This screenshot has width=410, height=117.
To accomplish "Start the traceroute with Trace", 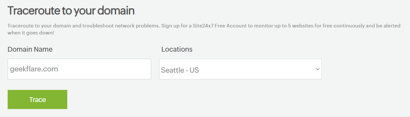I will click(37, 99).
